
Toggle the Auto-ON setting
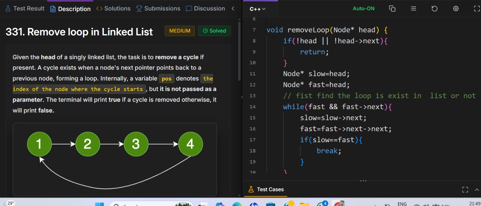[x=363, y=9]
